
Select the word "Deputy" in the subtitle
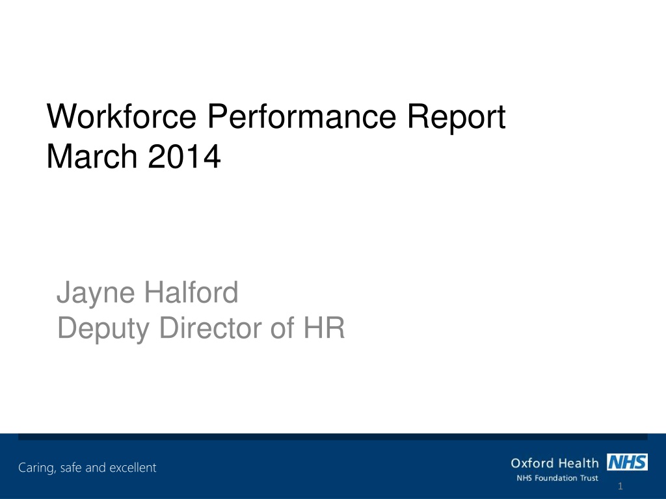point(103,329)
